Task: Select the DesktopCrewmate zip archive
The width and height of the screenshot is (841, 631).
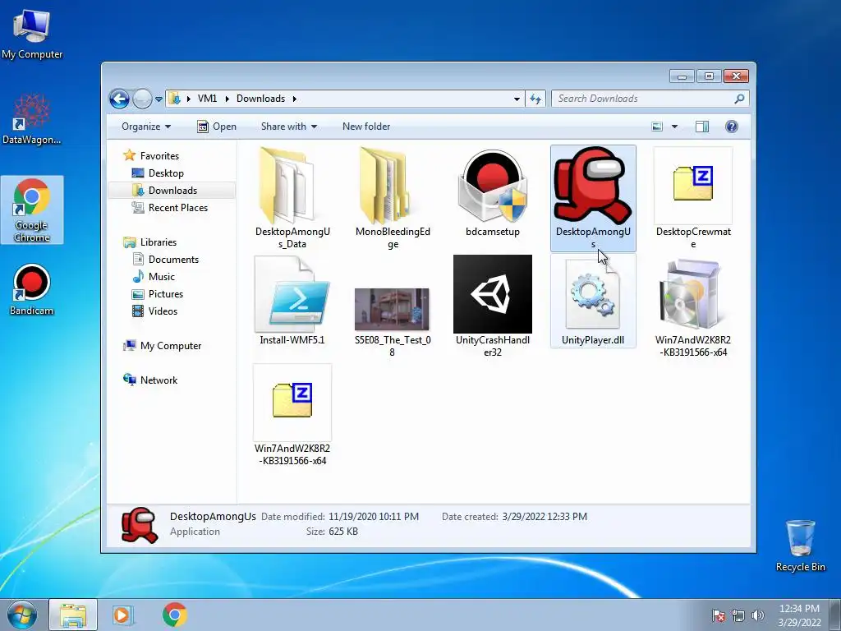Action: point(693,197)
